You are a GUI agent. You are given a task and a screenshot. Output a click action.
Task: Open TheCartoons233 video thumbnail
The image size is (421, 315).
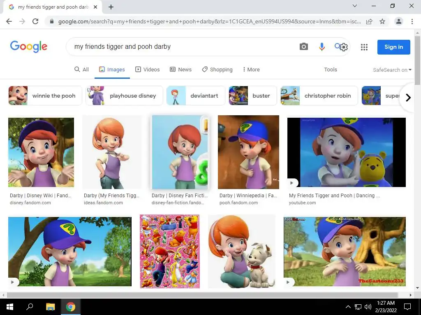click(x=345, y=251)
